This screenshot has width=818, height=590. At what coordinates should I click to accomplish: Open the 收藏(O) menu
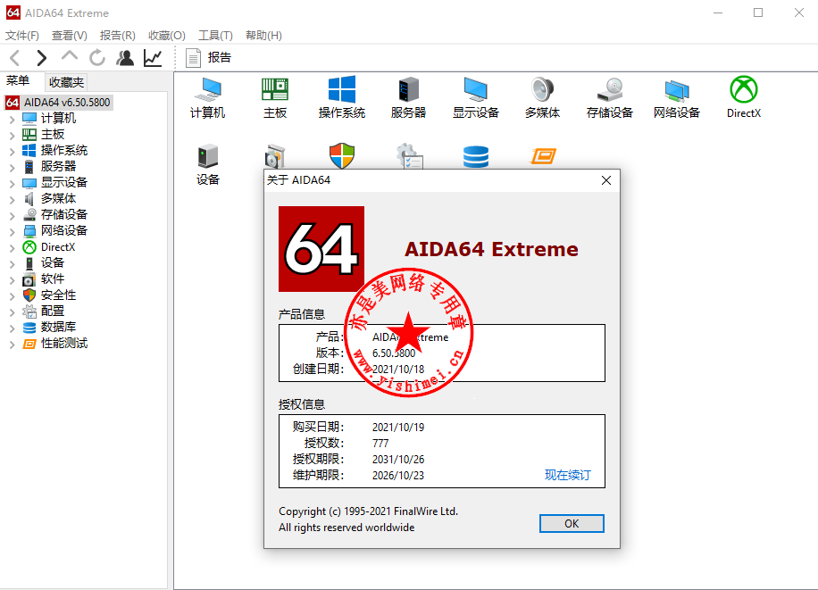166,36
